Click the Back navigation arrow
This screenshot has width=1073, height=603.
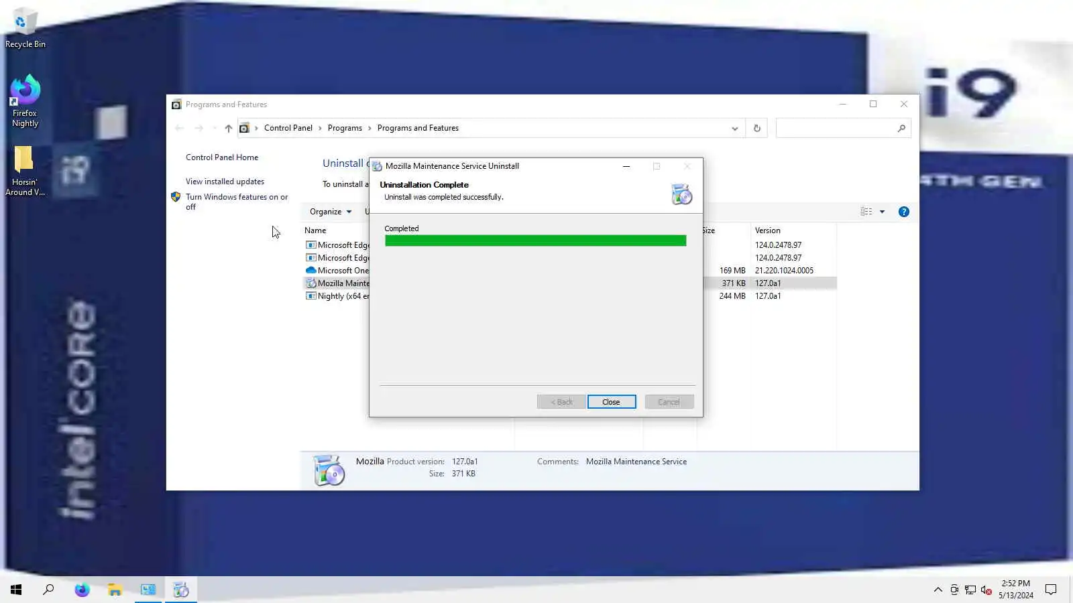179,128
